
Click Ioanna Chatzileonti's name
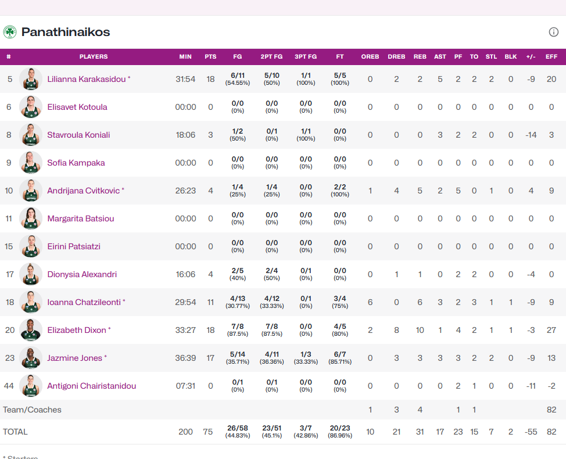84,302
